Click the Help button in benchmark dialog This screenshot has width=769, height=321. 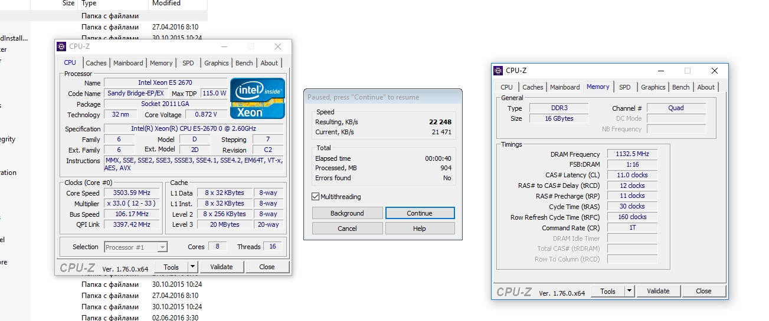point(420,229)
